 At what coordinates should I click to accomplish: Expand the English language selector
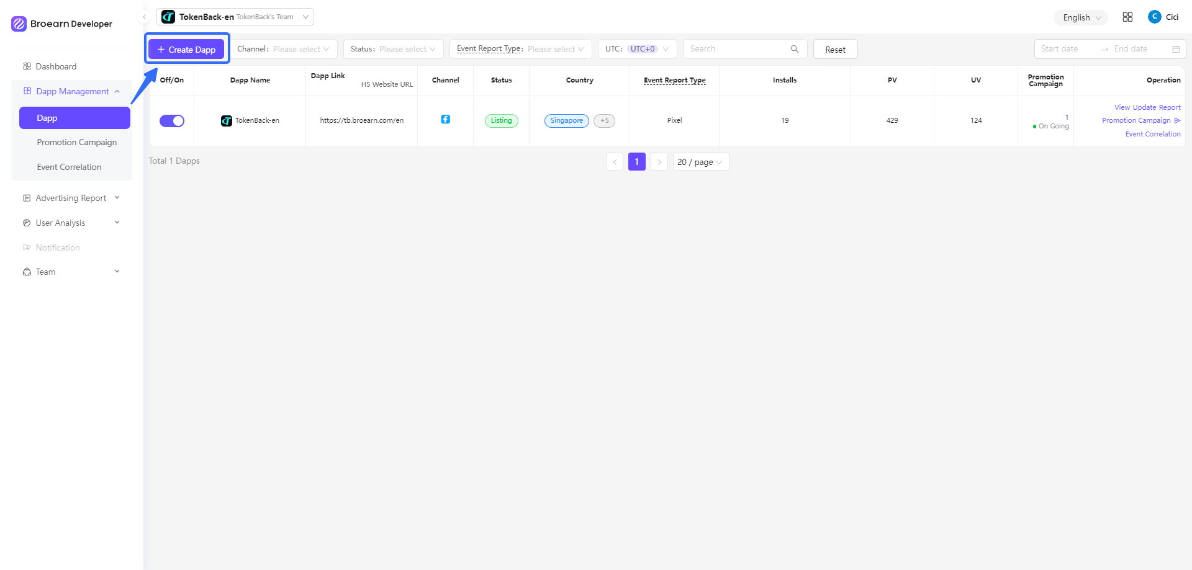(1081, 17)
